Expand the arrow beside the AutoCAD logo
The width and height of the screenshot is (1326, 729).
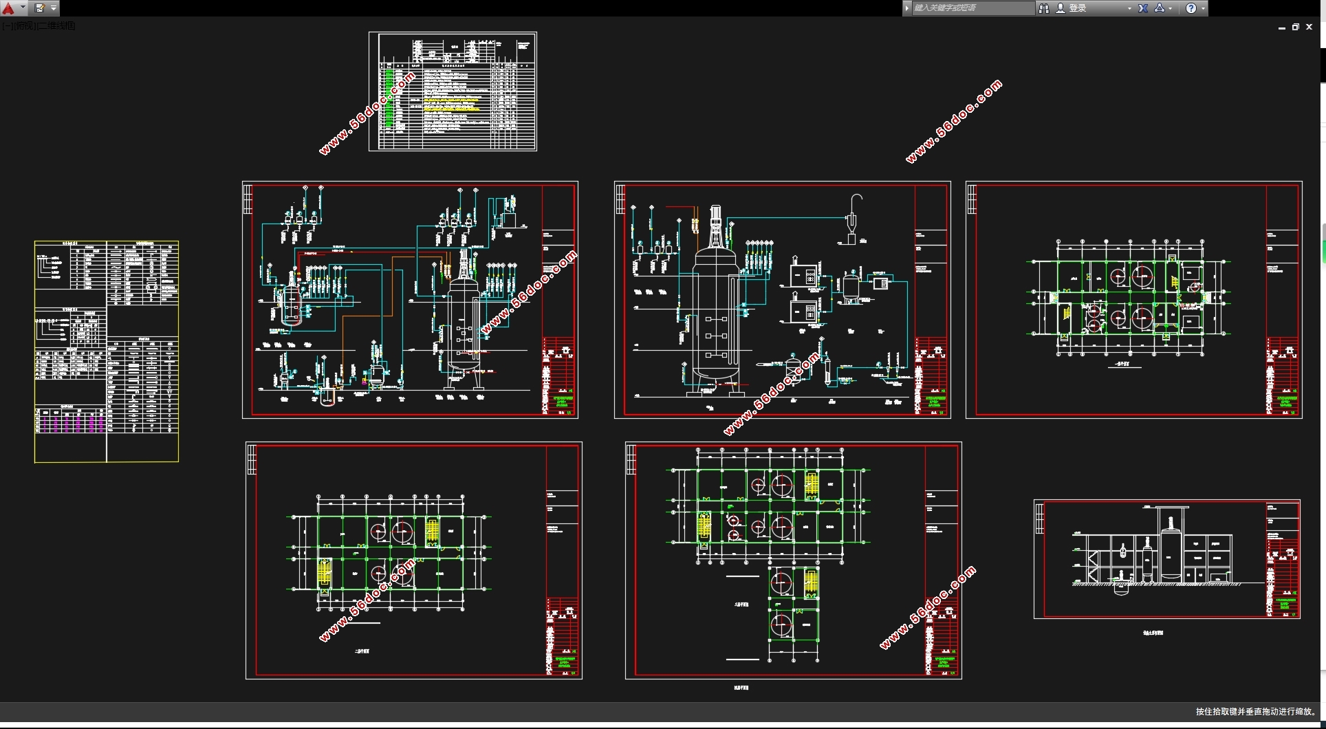(x=23, y=8)
